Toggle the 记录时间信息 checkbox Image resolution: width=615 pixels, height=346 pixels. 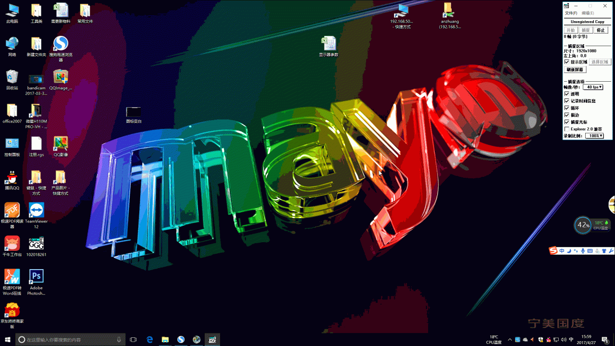point(566,101)
